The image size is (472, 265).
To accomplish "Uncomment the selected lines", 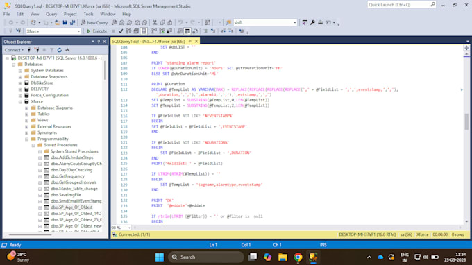I will [213, 31].
